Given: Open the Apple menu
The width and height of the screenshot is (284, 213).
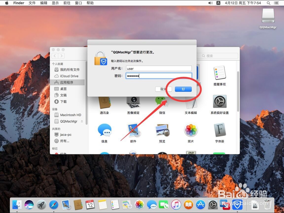Looking at the screenshot, I should (x=7, y=3).
